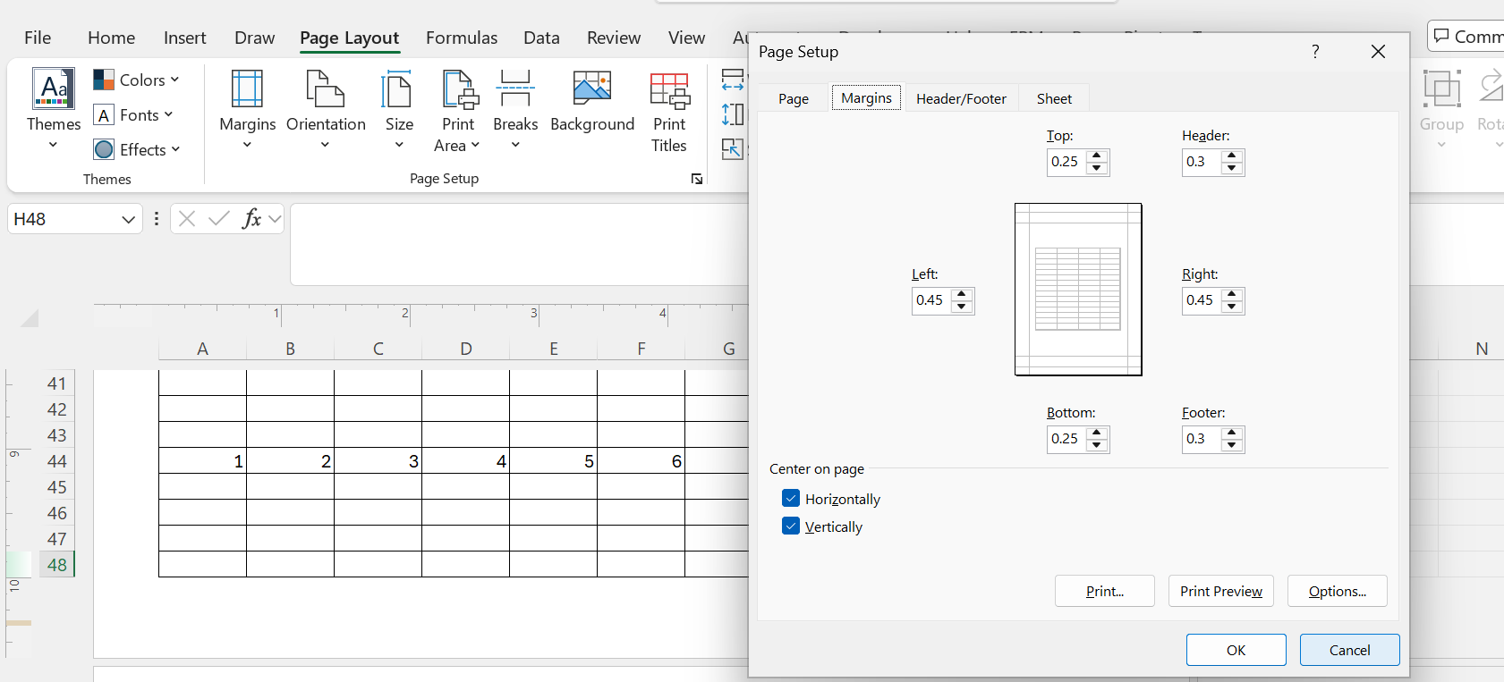Image resolution: width=1504 pixels, height=682 pixels.
Task: Switch to the Home tab
Action: pos(111,38)
